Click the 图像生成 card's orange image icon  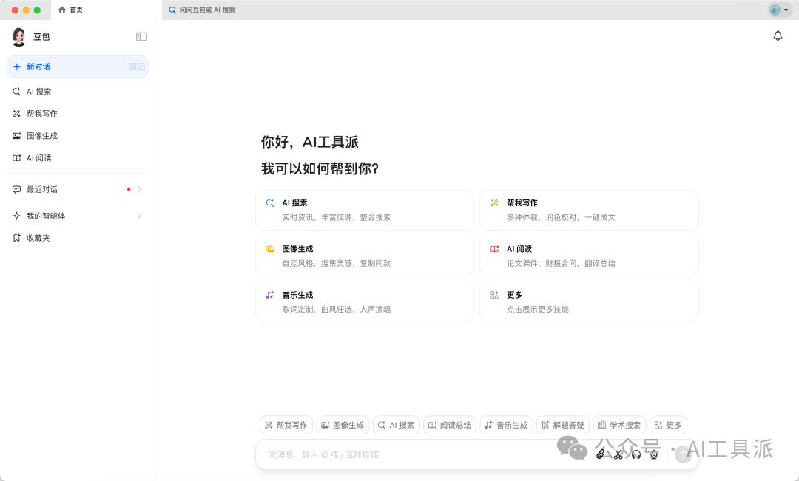(x=270, y=249)
